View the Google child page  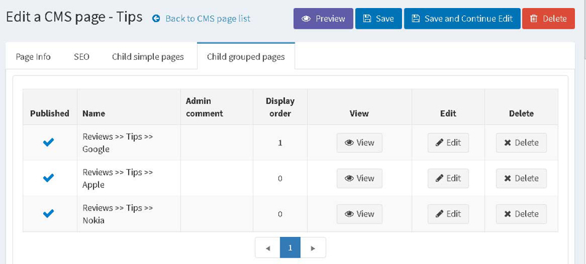point(360,143)
